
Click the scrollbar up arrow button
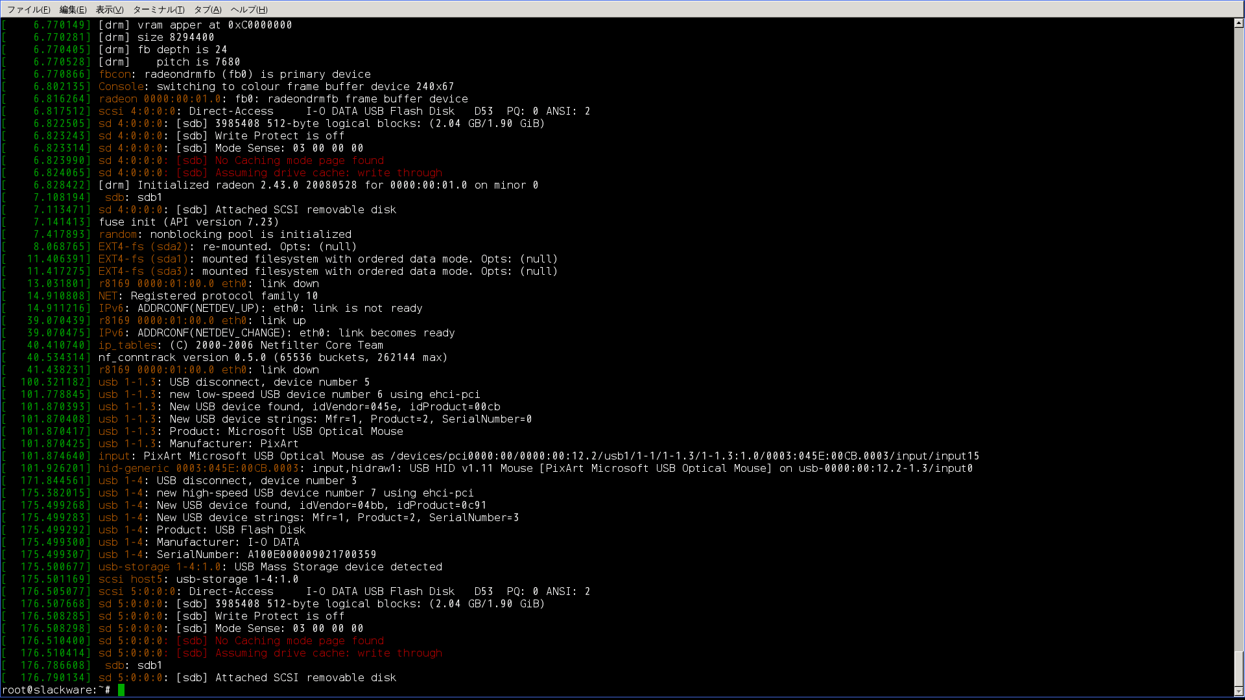point(1239,23)
